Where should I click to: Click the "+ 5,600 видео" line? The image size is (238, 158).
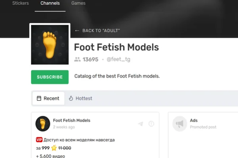point(50,156)
